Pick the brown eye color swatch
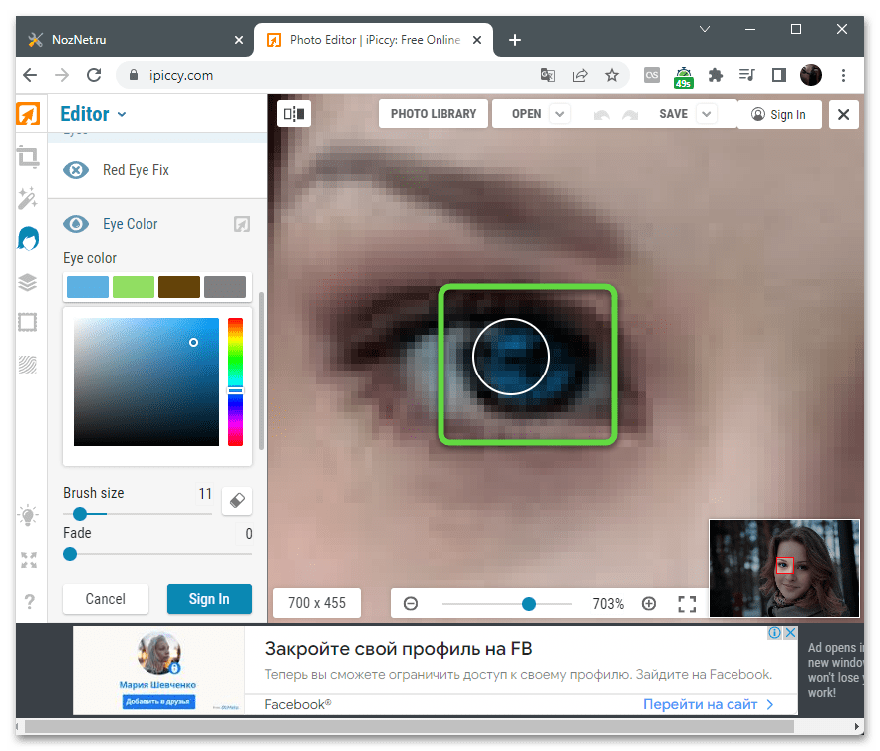Image resolution: width=880 pixels, height=751 pixels. 179,287
